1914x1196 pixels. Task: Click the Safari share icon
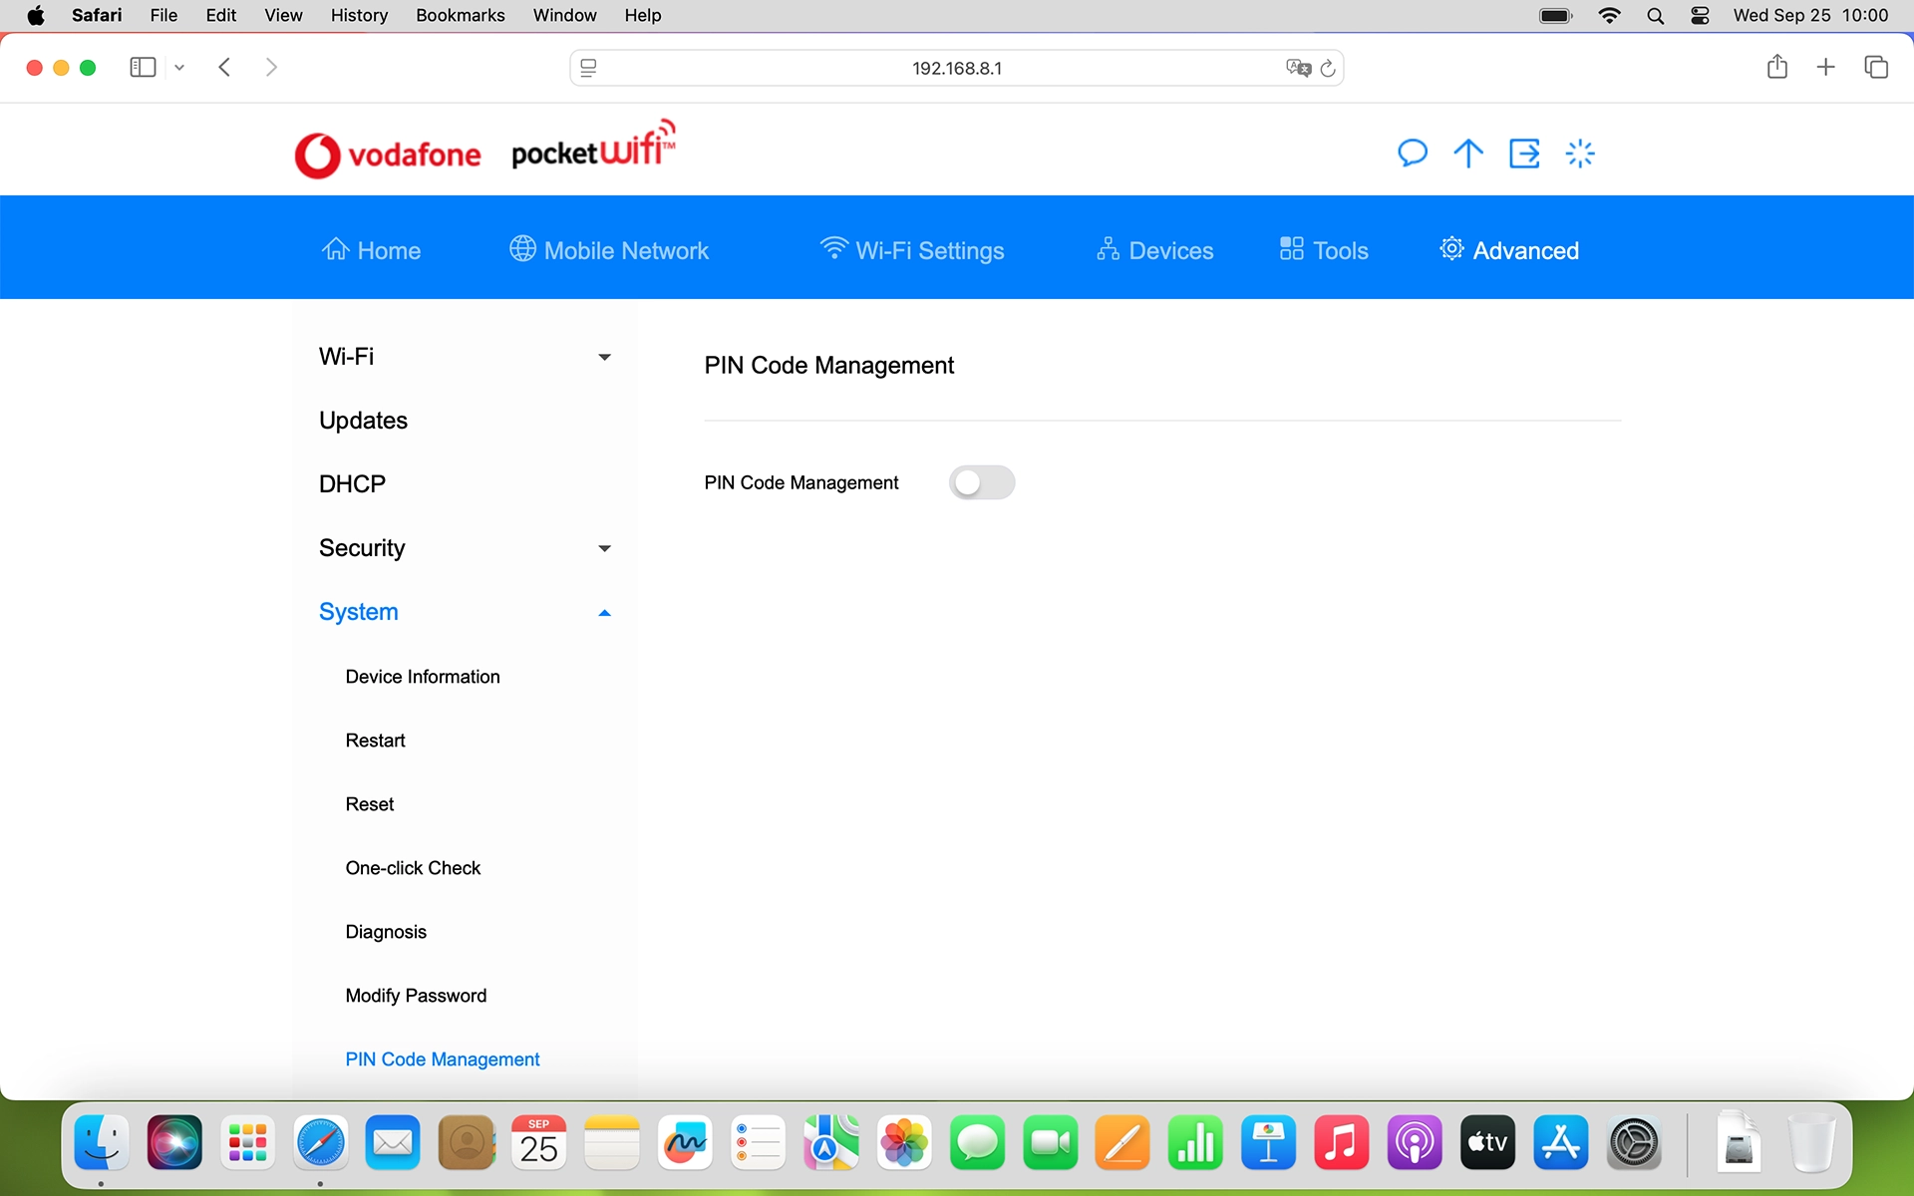pyautogui.click(x=1776, y=67)
